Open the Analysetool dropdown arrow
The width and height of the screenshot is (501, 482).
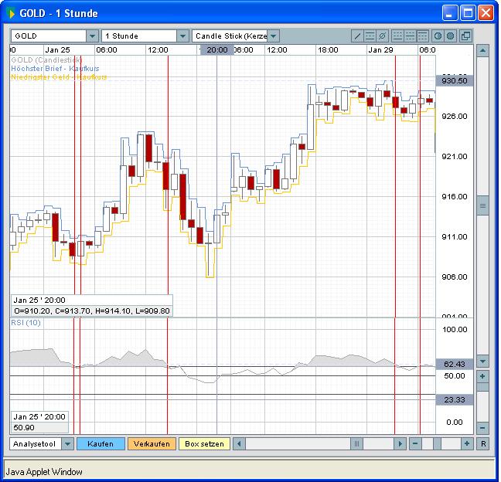coord(68,443)
